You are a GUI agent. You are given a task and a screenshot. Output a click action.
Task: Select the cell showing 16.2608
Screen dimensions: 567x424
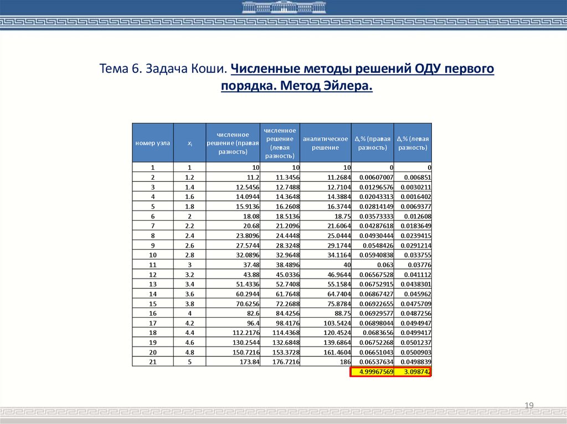pyautogui.click(x=280, y=207)
